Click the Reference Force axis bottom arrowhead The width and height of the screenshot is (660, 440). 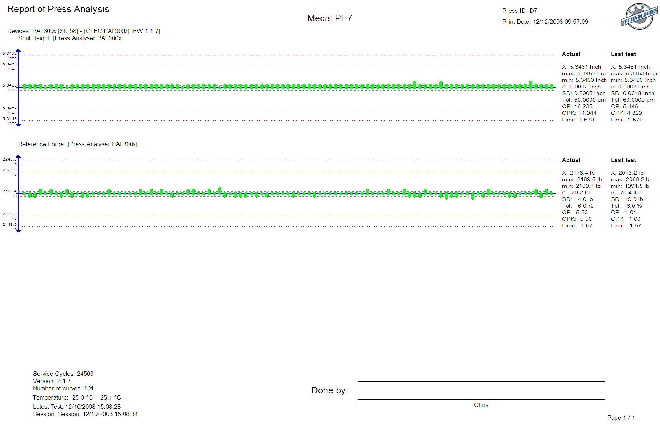pyautogui.click(x=19, y=230)
